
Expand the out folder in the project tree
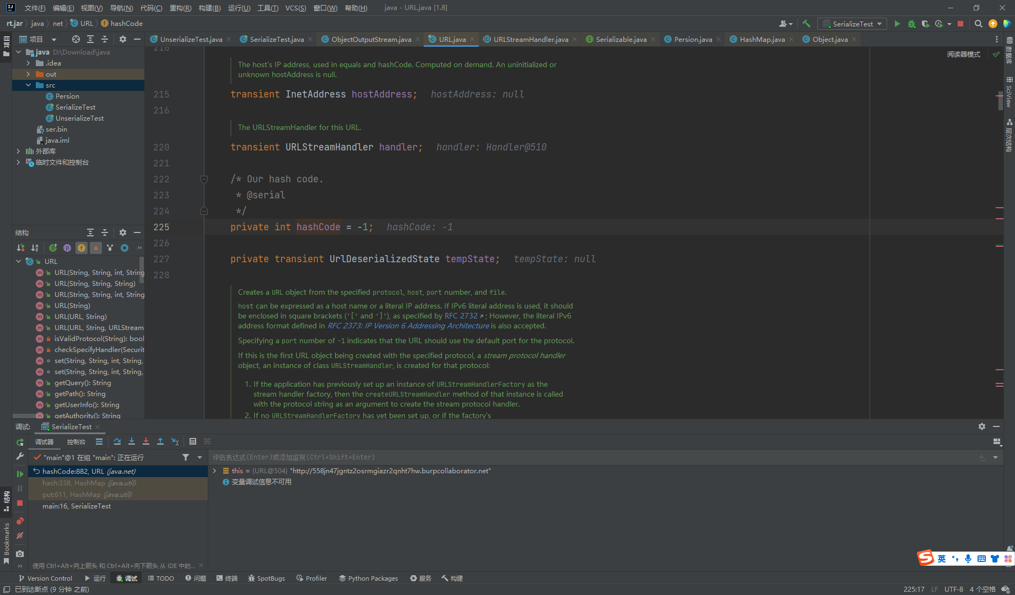pyautogui.click(x=29, y=74)
